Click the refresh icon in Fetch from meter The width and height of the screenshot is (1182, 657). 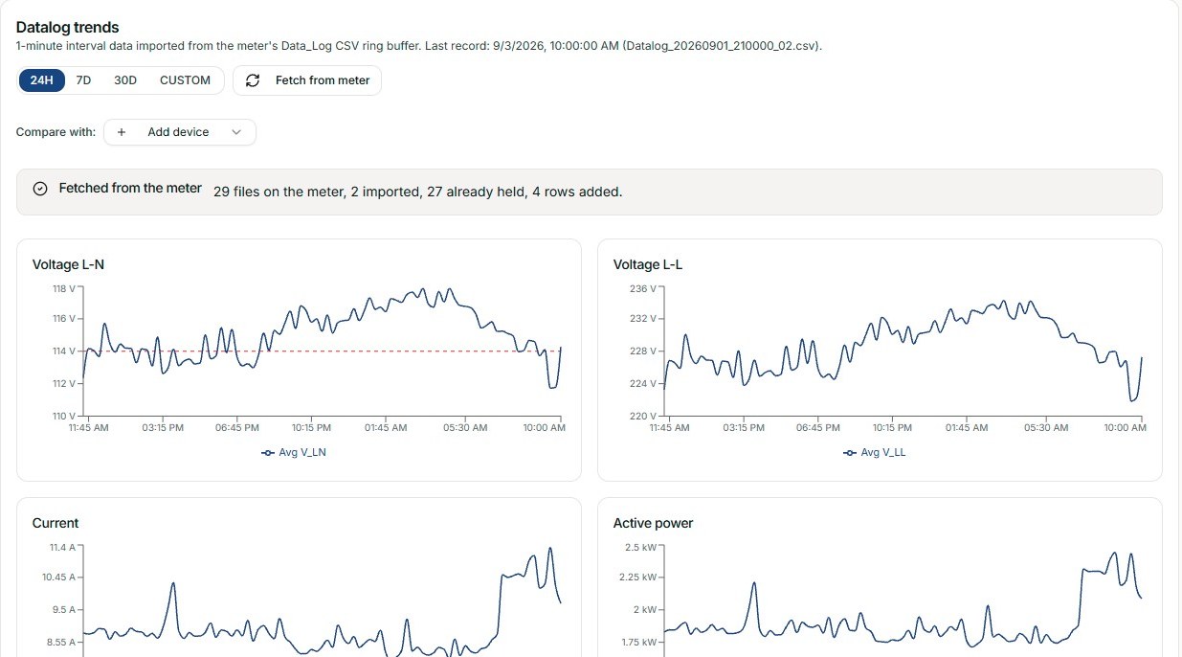click(x=253, y=80)
